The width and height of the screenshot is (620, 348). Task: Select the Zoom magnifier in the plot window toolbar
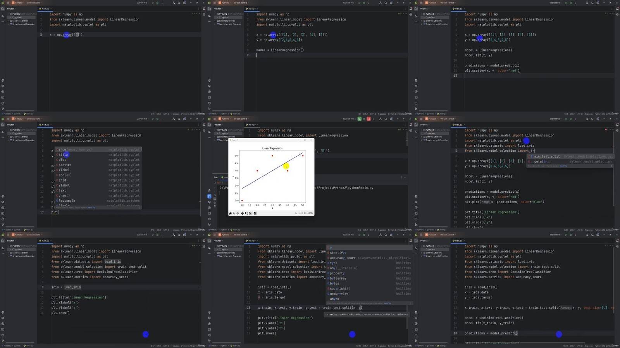(x=246, y=213)
